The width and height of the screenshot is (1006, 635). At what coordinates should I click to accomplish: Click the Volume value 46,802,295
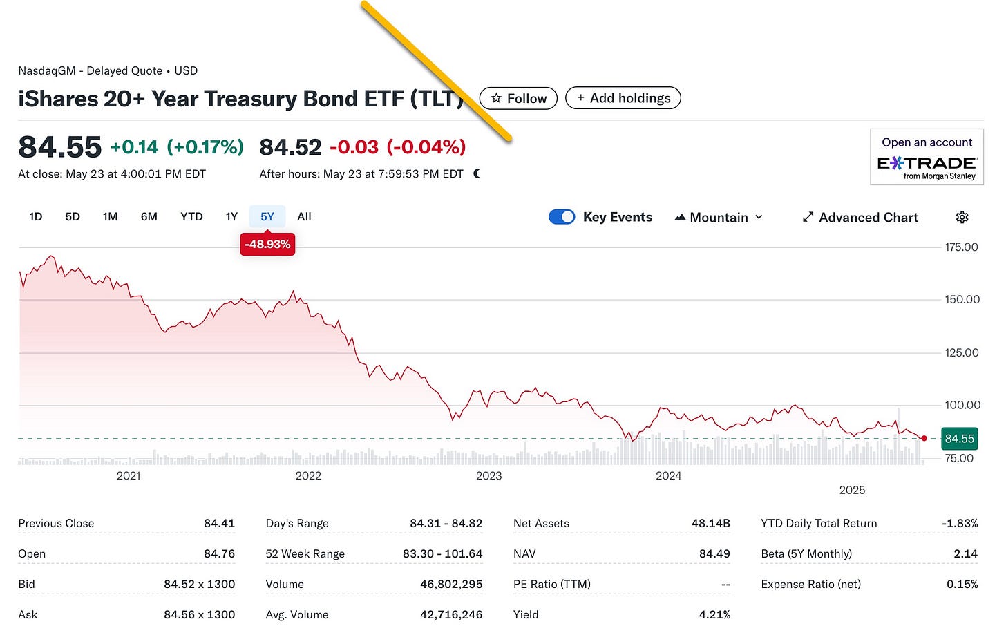(451, 585)
